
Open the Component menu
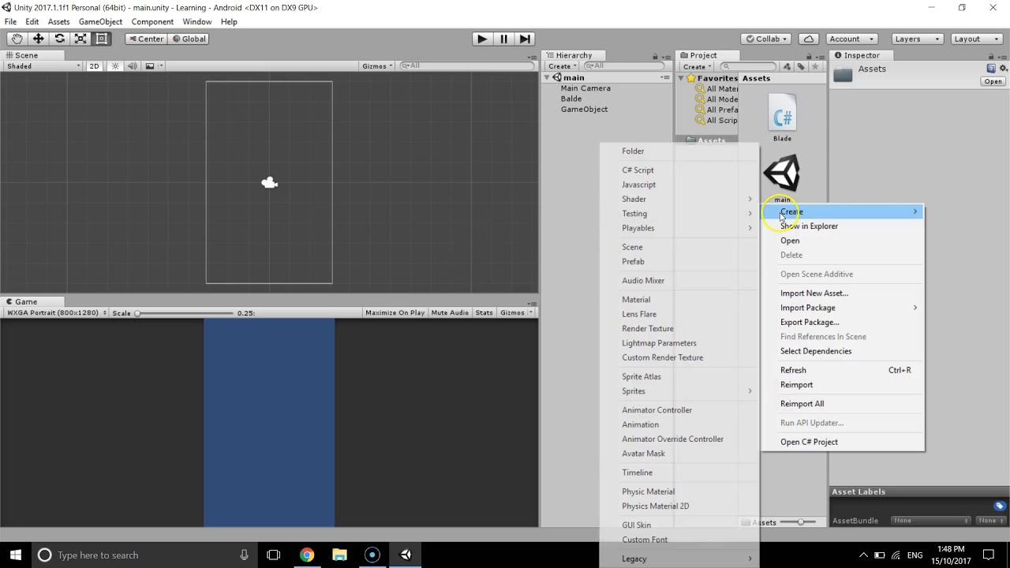[152, 21]
